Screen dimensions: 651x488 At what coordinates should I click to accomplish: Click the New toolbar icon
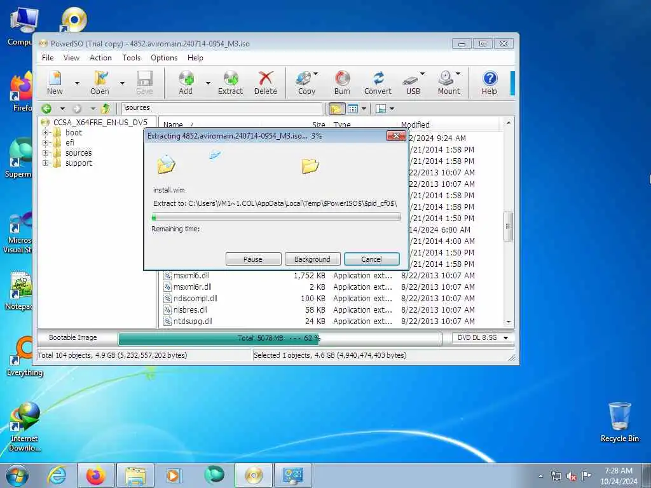55,83
